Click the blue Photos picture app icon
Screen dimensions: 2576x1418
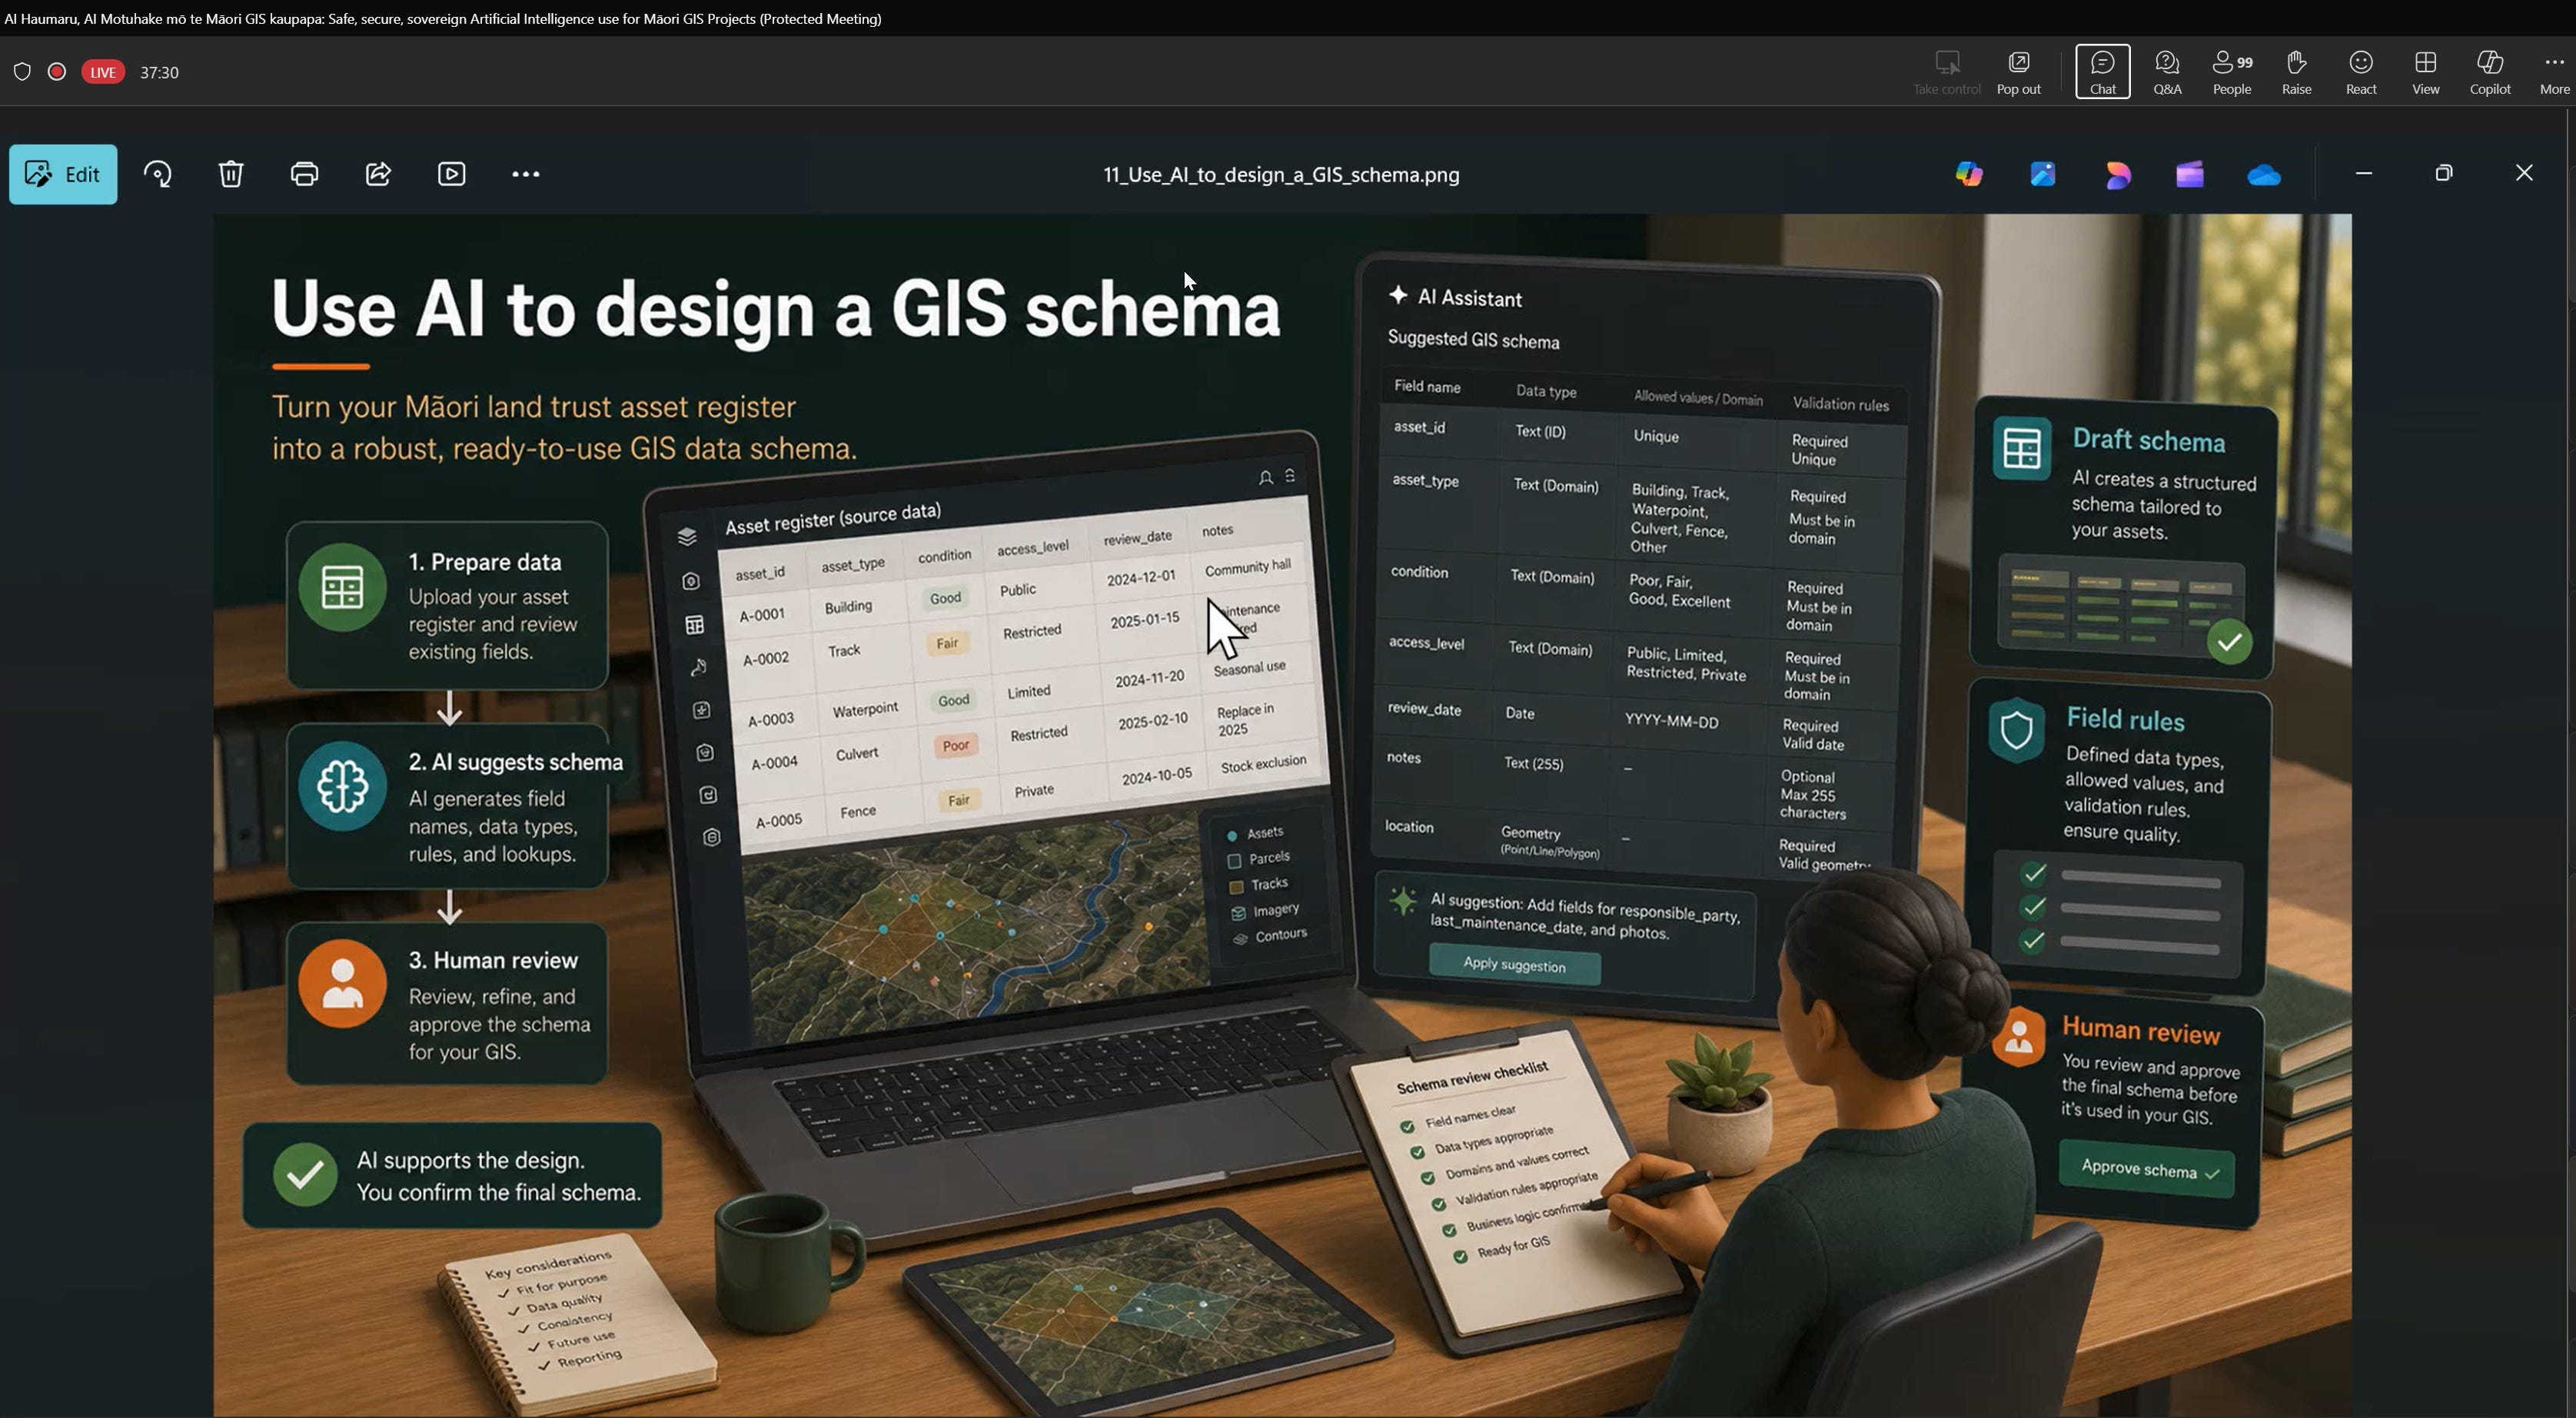2043,174
